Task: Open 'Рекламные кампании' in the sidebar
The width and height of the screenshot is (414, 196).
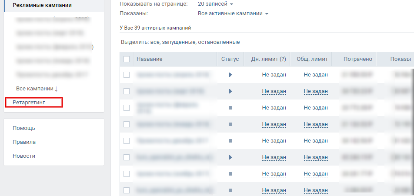Action: (x=42, y=5)
